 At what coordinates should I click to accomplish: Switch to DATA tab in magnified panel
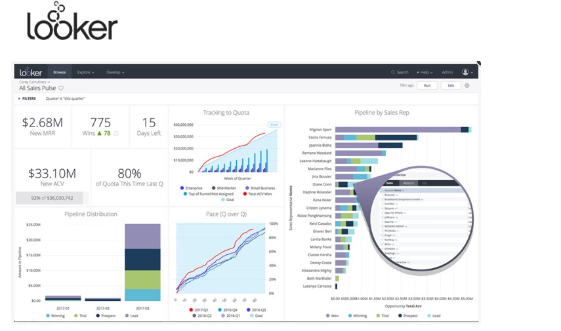coord(390,183)
